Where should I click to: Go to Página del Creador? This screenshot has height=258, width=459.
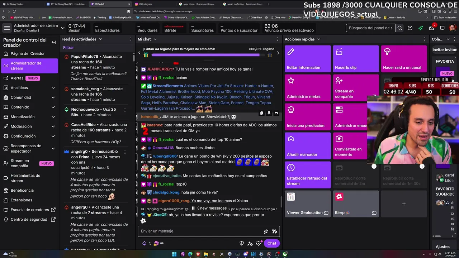[x=29, y=54]
